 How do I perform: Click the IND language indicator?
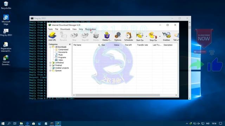click(x=208, y=124)
